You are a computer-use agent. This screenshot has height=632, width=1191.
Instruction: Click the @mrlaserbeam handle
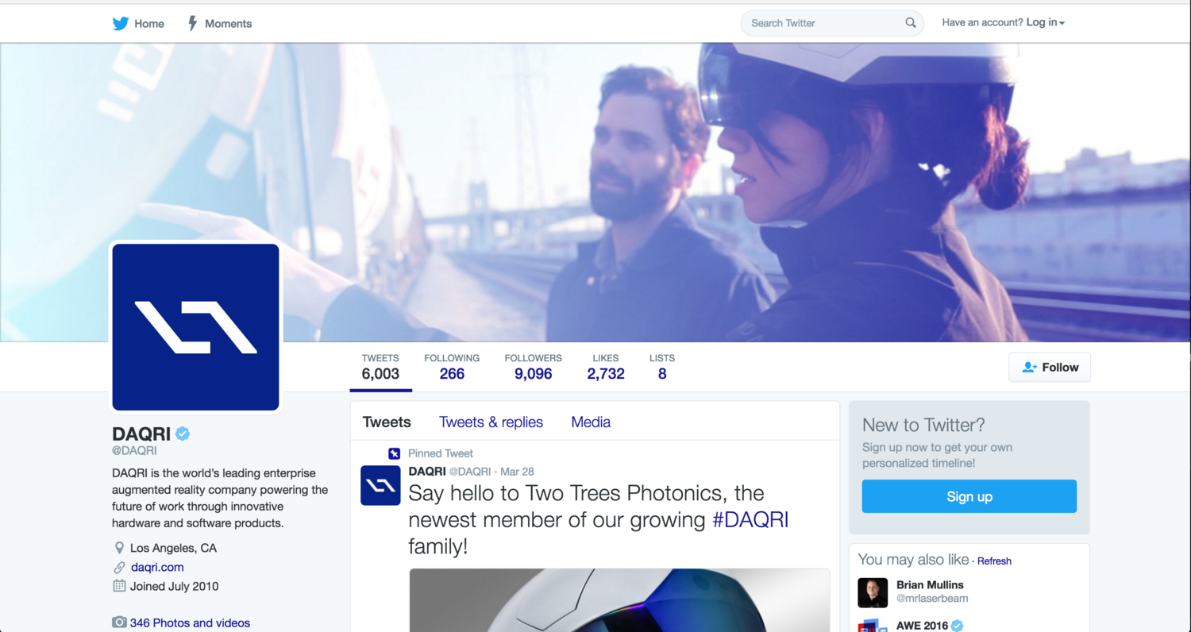(x=932, y=599)
